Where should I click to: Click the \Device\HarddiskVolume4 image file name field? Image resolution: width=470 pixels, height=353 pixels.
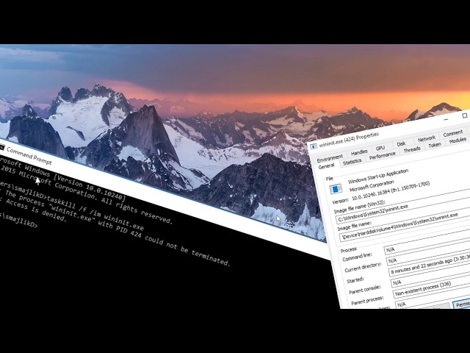click(x=405, y=227)
